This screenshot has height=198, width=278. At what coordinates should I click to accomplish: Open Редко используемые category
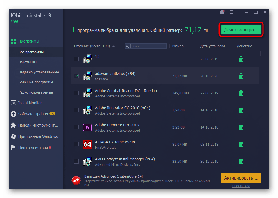[x=36, y=92]
